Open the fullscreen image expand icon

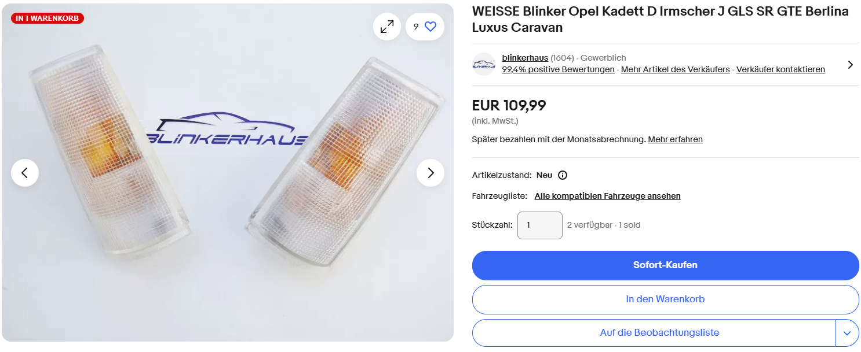coord(386,27)
